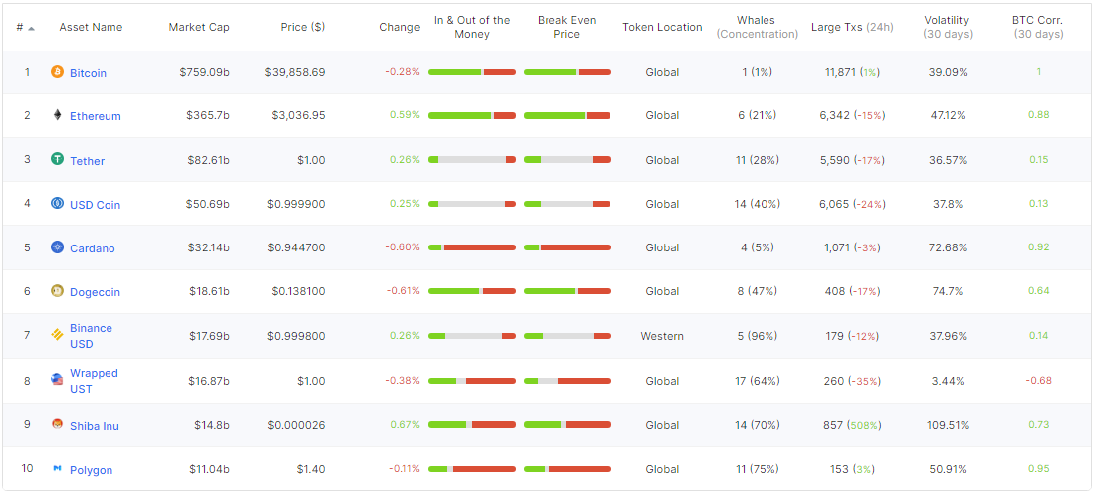Open the USD Coin asset link
This screenshot has height=493, width=1095.
95,205
